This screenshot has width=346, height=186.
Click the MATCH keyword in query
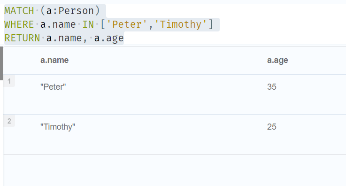click(19, 11)
